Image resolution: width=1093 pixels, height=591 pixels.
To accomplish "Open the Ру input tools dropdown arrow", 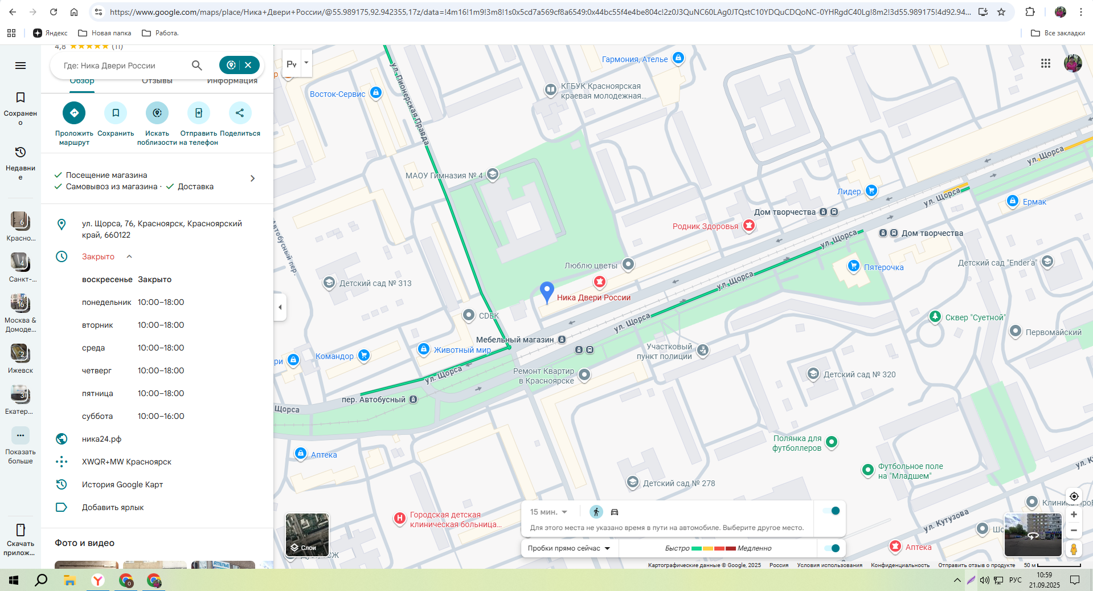I will [x=306, y=63].
